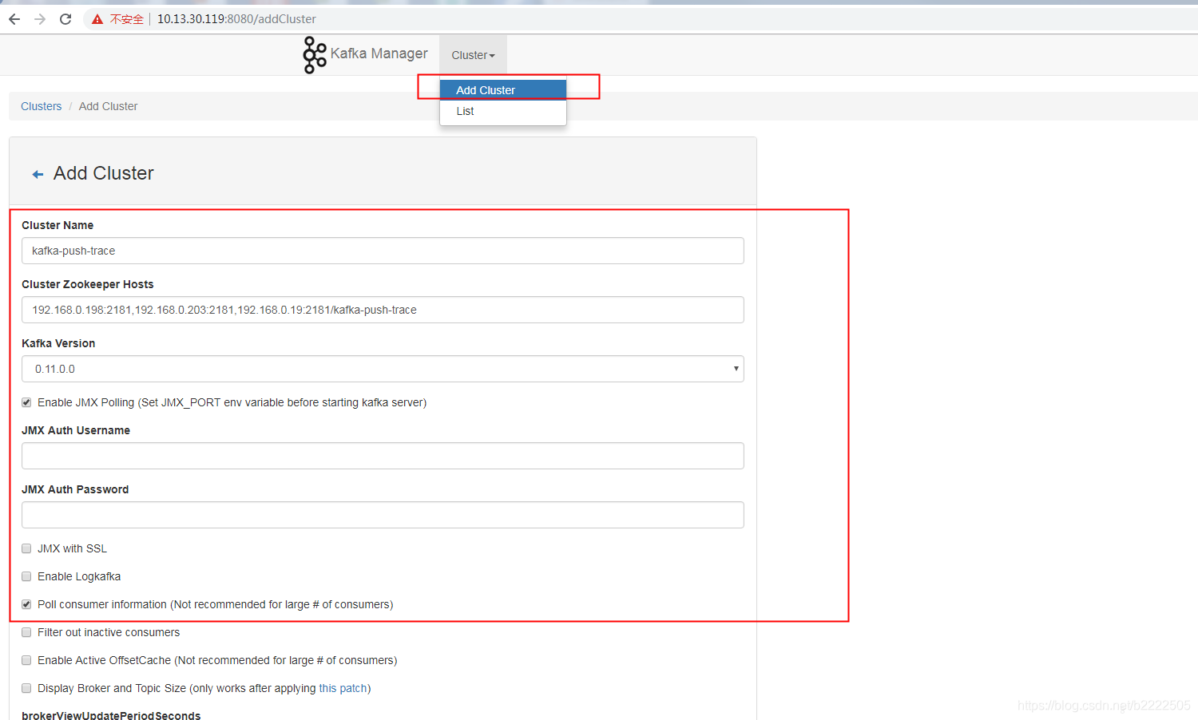Click the Add Cluster breadcrumb text
This screenshot has width=1198, height=720.
click(x=108, y=106)
